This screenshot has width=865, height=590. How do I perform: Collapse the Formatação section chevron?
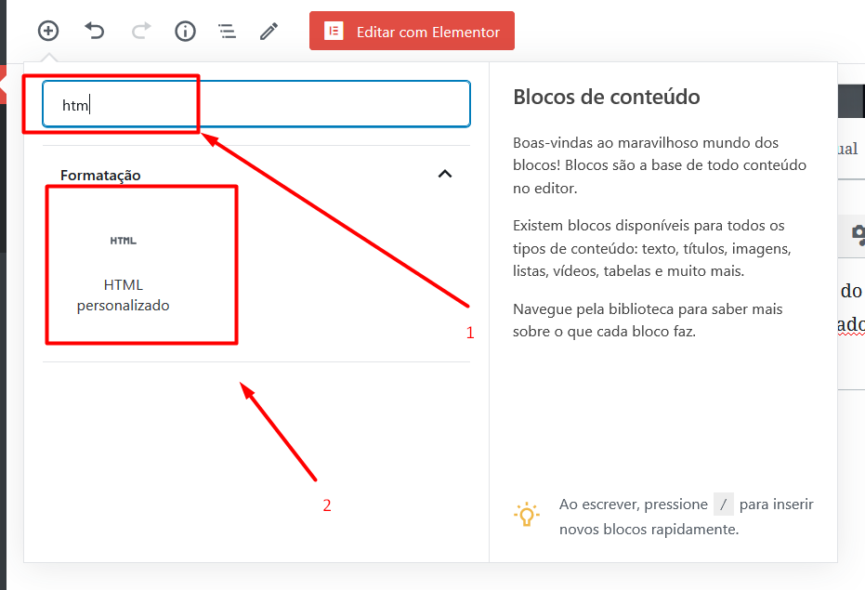click(x=445, y=174)
